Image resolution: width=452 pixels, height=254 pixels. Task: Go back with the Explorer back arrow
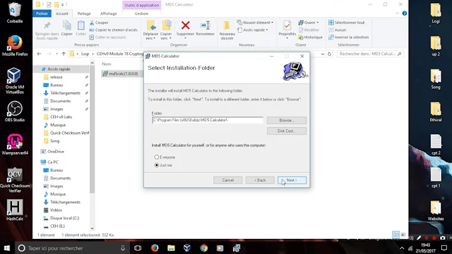[x=39, y=54]
